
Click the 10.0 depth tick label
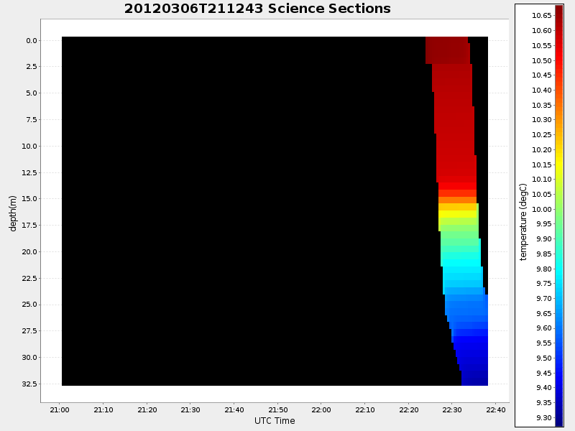tap(29, 147)
